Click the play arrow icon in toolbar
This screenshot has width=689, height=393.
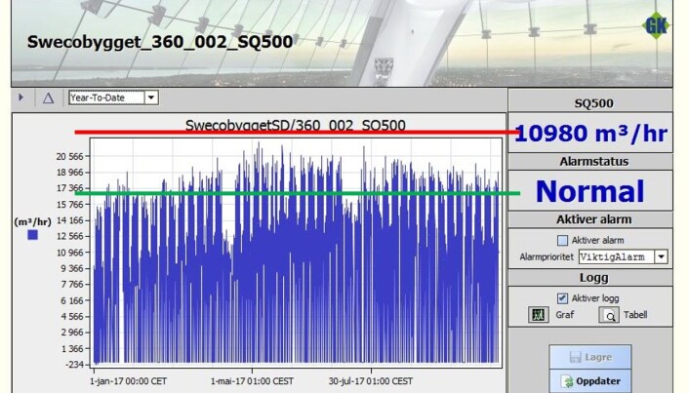tap(21, 98)
